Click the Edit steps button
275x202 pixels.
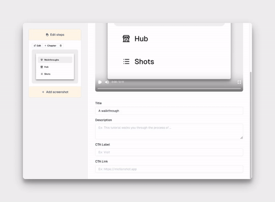tap(55, 35)
